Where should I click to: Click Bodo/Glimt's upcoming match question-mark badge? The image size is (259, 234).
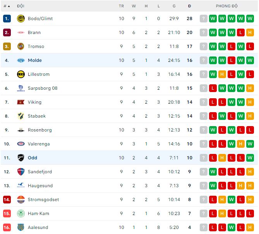point(204,19)
